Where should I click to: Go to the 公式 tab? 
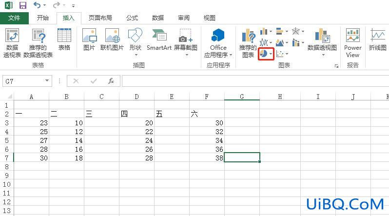tap(132, 18)
